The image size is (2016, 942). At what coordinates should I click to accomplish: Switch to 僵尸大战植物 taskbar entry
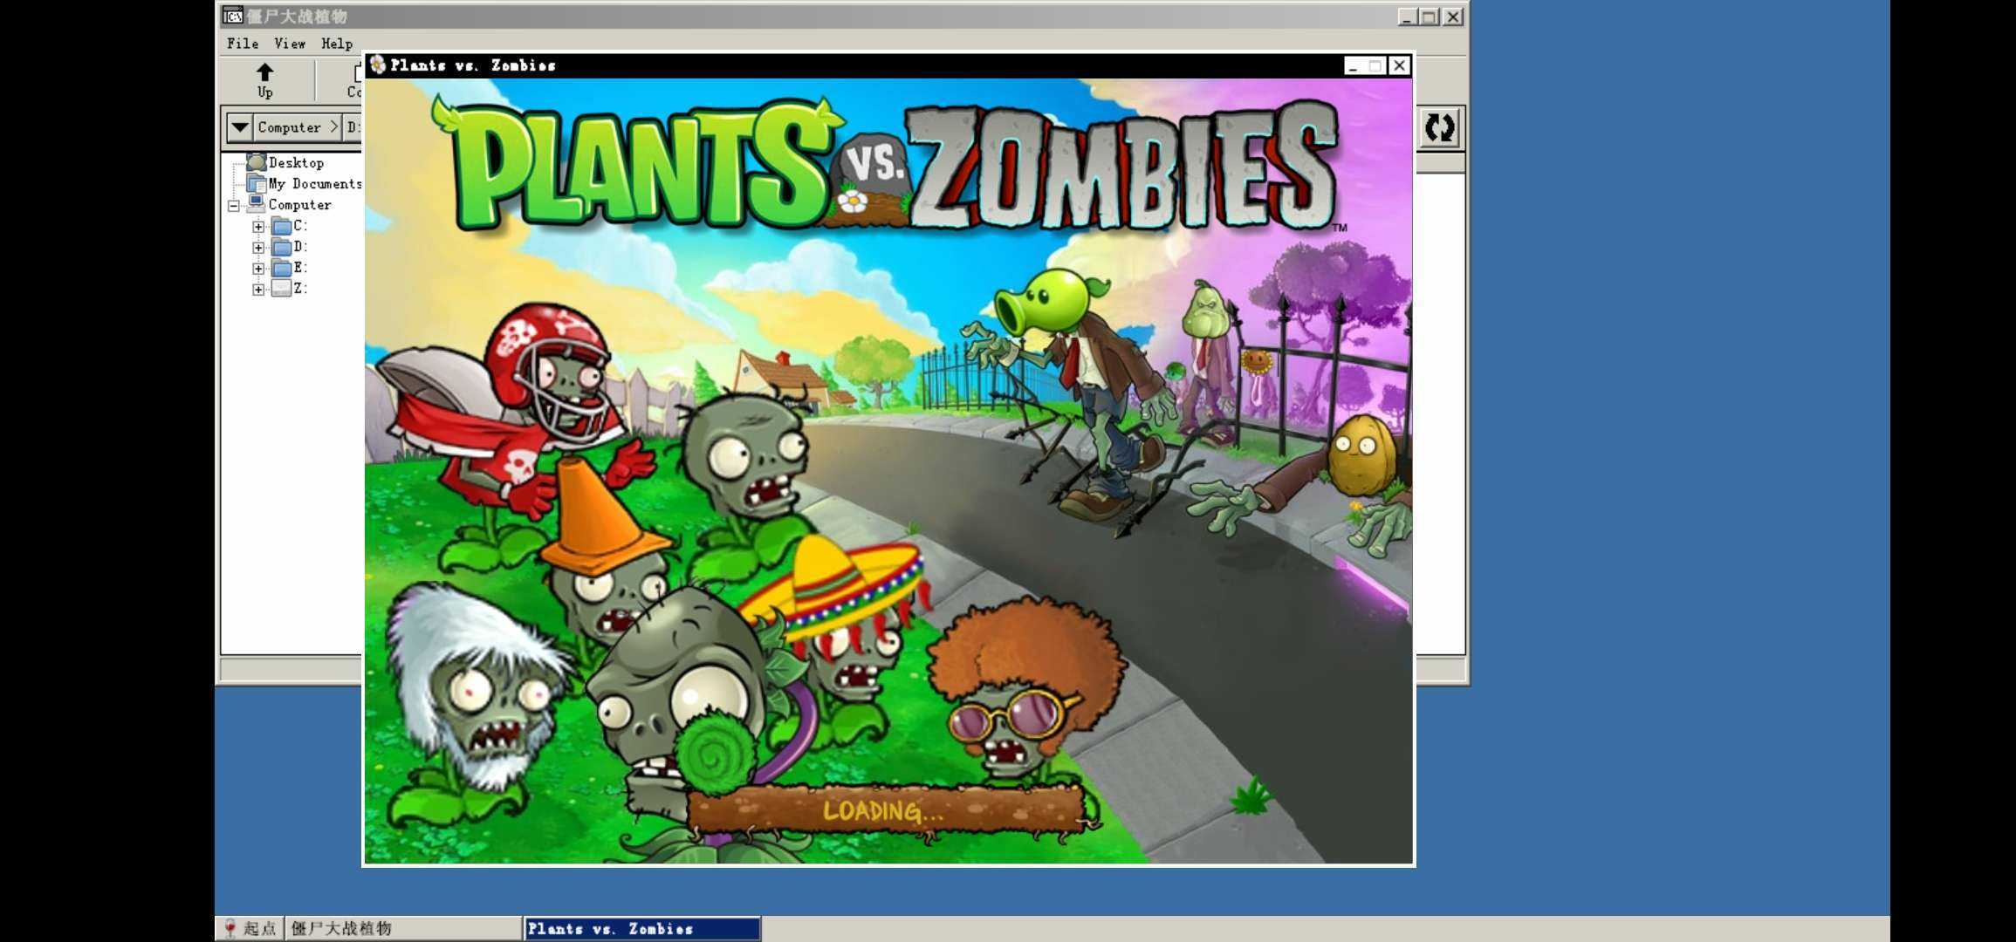(x=404, y=929)
